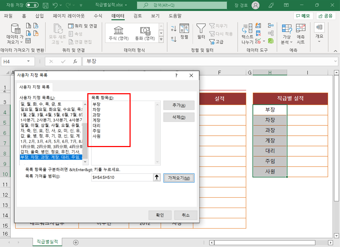
Task: Click the Add (추가) button
Action: [x=179, y=105]
